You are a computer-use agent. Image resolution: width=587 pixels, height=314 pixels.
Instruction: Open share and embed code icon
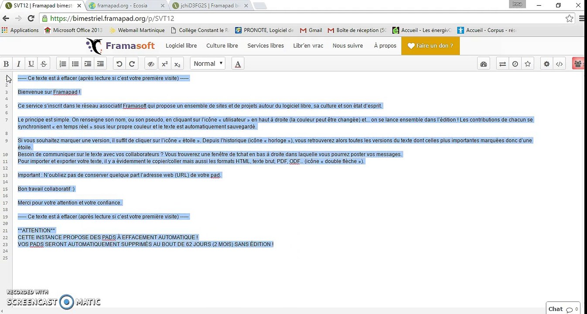coord(559,64)
